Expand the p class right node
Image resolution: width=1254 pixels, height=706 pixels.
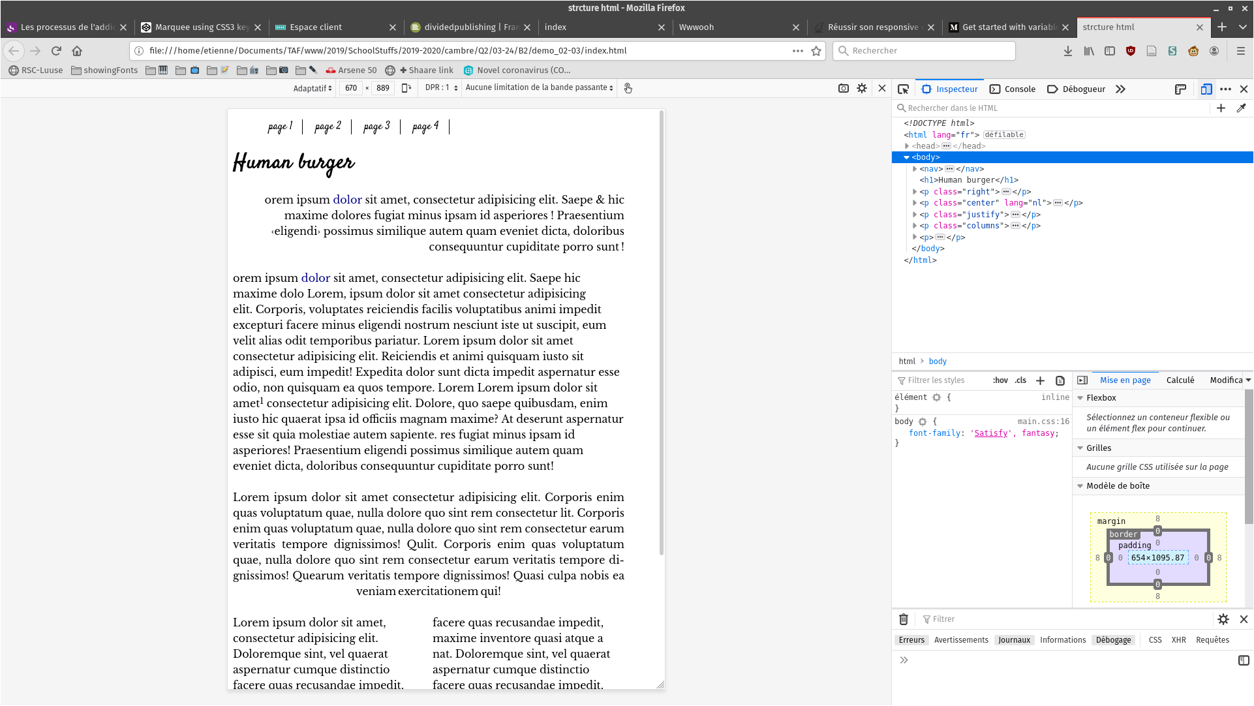[915, 192]
